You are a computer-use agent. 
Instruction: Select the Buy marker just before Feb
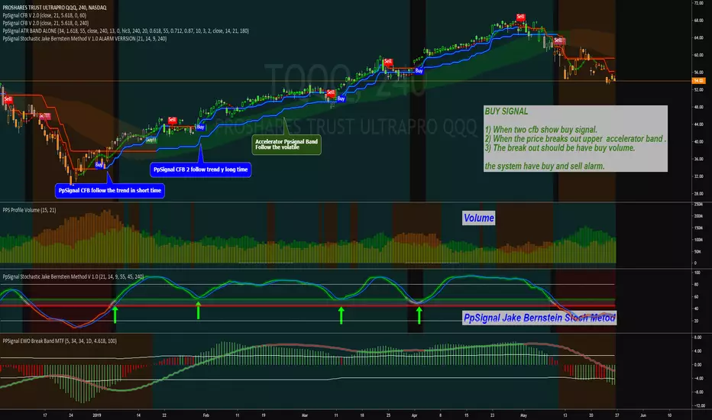(200, 127)
